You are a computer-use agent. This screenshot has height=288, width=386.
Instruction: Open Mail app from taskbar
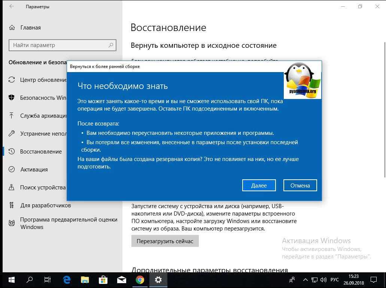click(122, 280)
